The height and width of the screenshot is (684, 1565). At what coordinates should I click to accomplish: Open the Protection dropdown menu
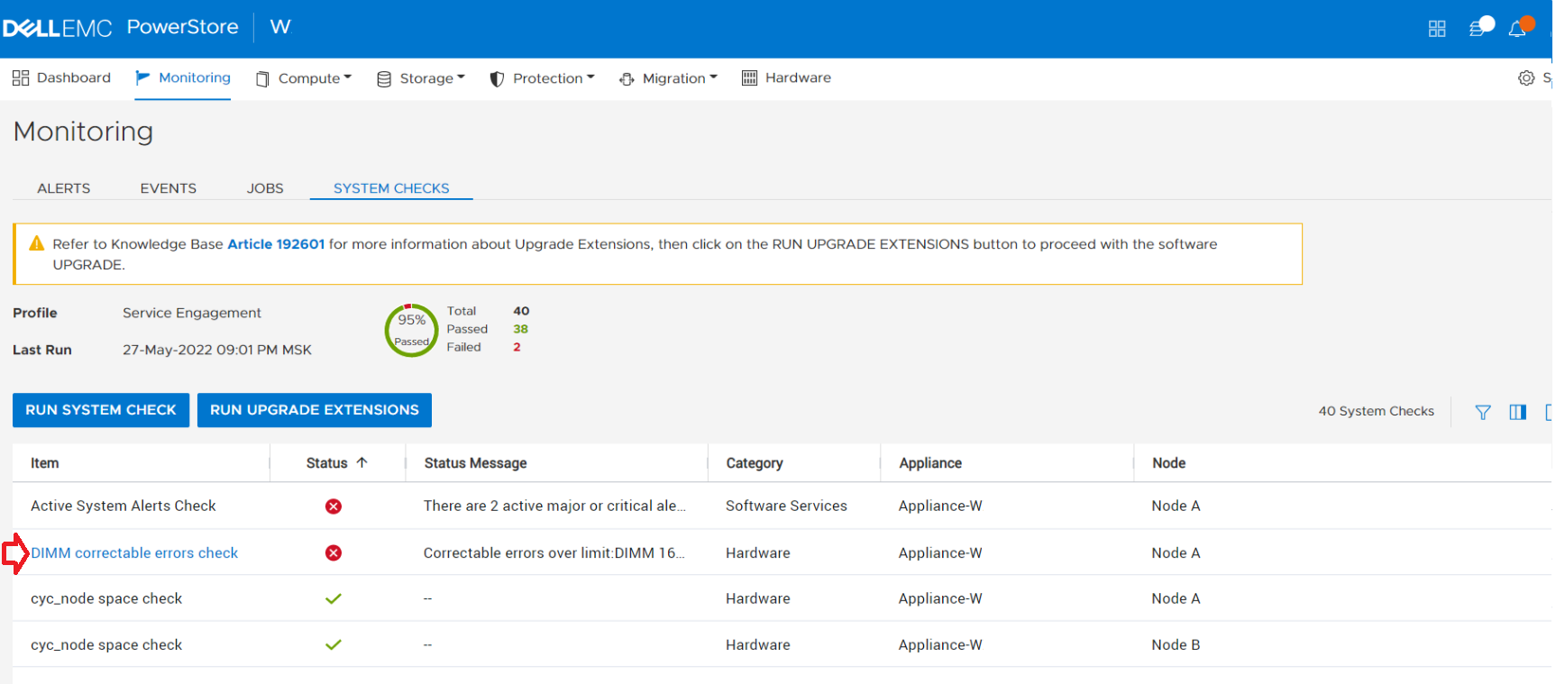(x=542, y=78)
